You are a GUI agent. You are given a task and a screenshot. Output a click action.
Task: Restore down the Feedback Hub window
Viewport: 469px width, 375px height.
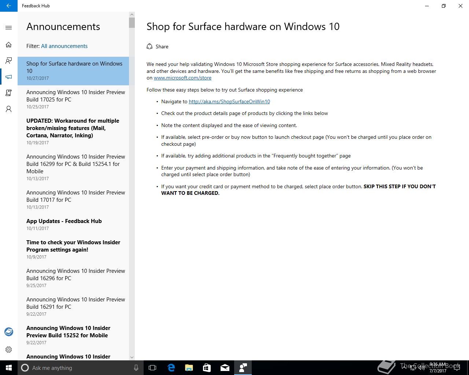point(444,6)
